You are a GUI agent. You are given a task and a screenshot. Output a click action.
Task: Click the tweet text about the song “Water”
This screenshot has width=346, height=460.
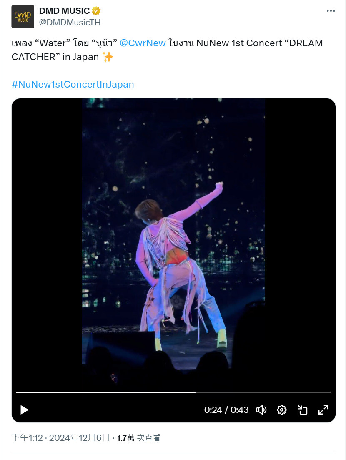[x=167, y=50]
